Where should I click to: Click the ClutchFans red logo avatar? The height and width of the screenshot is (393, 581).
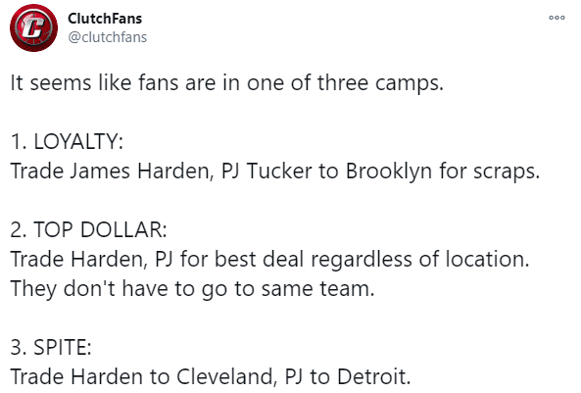(x=33, y=27)
